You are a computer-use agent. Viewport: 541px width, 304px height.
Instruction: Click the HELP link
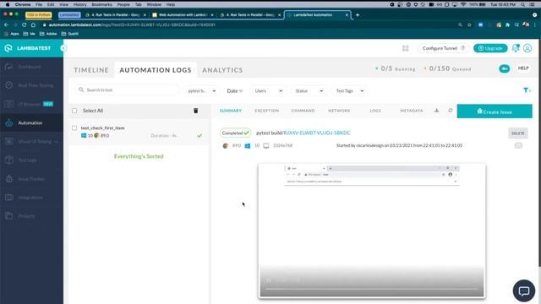tap(523, 68)
